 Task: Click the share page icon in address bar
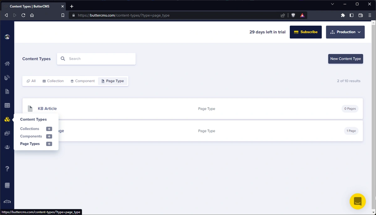(x=283, y=15)
